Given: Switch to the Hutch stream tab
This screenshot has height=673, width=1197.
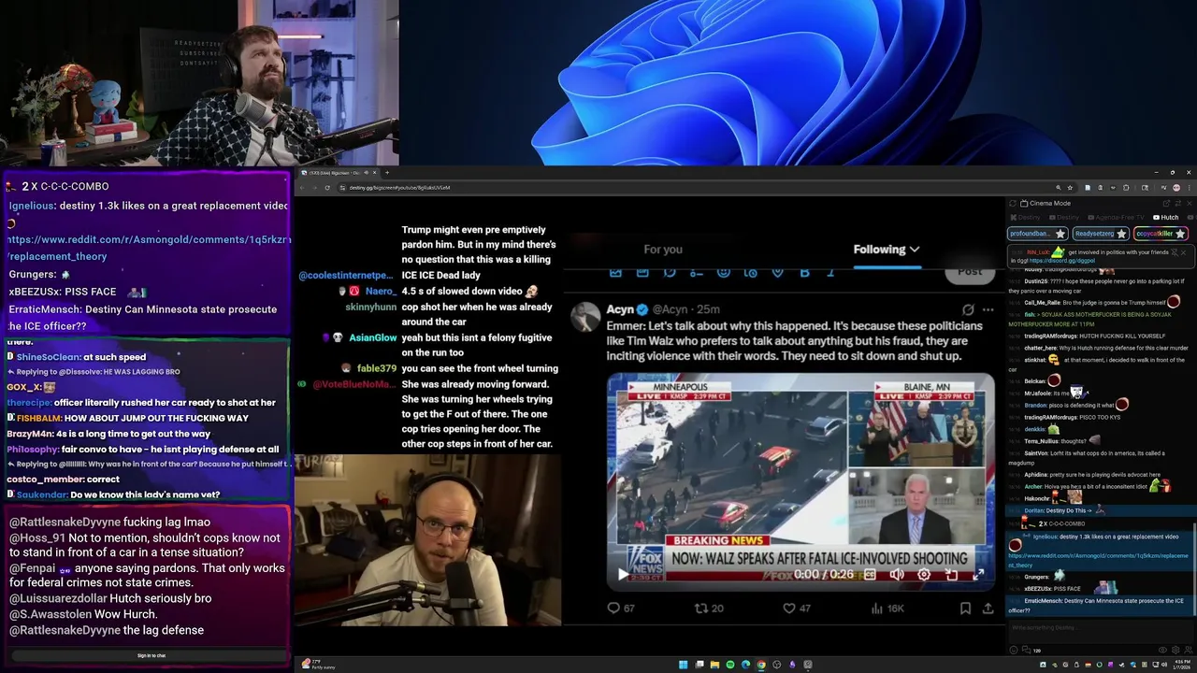Looking at the screenshot, I should 1166,218.
